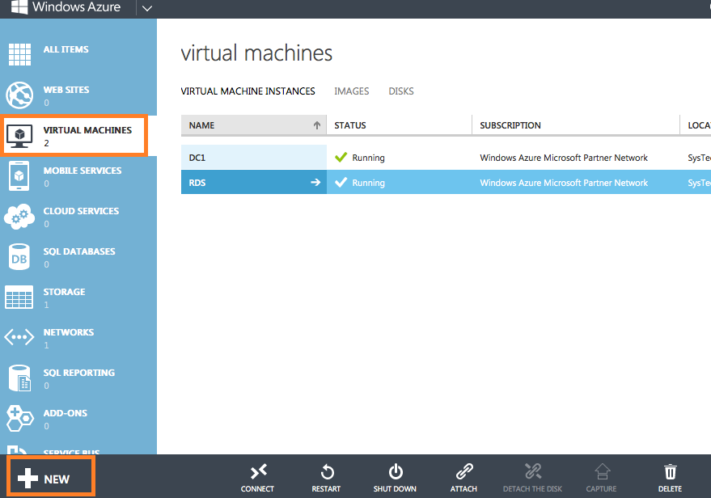Image resolution: width=711 pixels, height=498 pixels.
Task: Click the Capture command icon
Action: [x=602, y=471]
